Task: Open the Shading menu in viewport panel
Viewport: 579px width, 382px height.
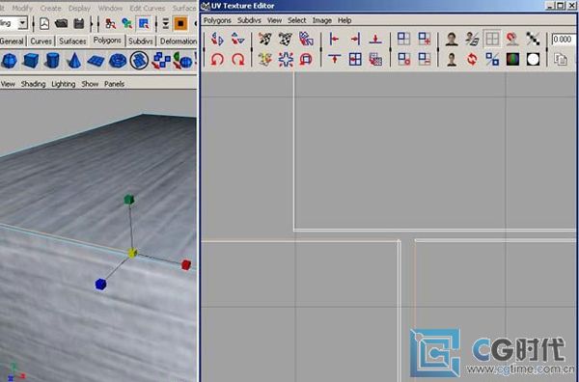Action: pyautogui.click(x=33, y=84)
